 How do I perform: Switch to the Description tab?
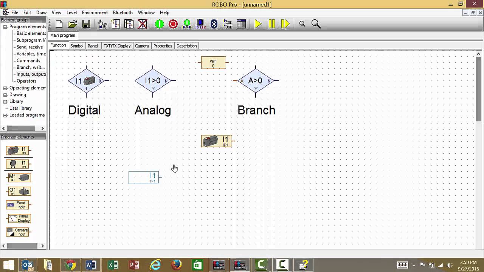tap(187, 46)
